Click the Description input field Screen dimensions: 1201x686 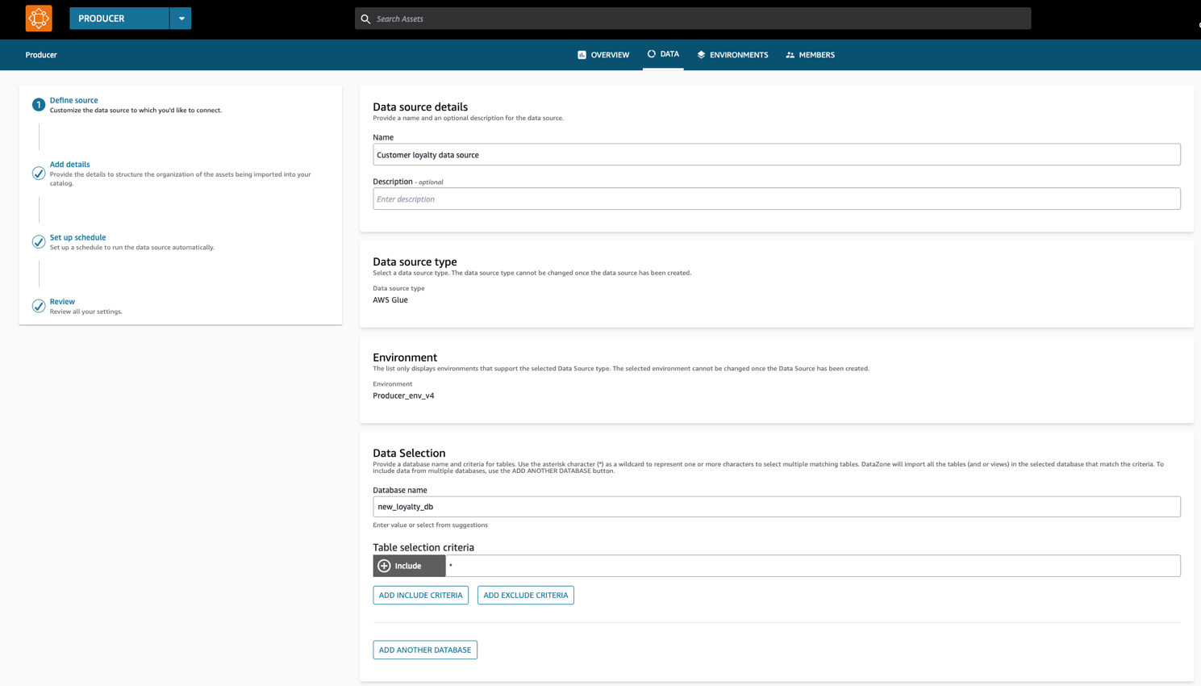click(x=777, y=199)
